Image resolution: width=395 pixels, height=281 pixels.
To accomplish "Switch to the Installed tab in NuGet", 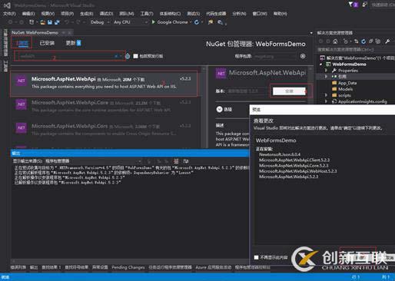I will [47, 43].
